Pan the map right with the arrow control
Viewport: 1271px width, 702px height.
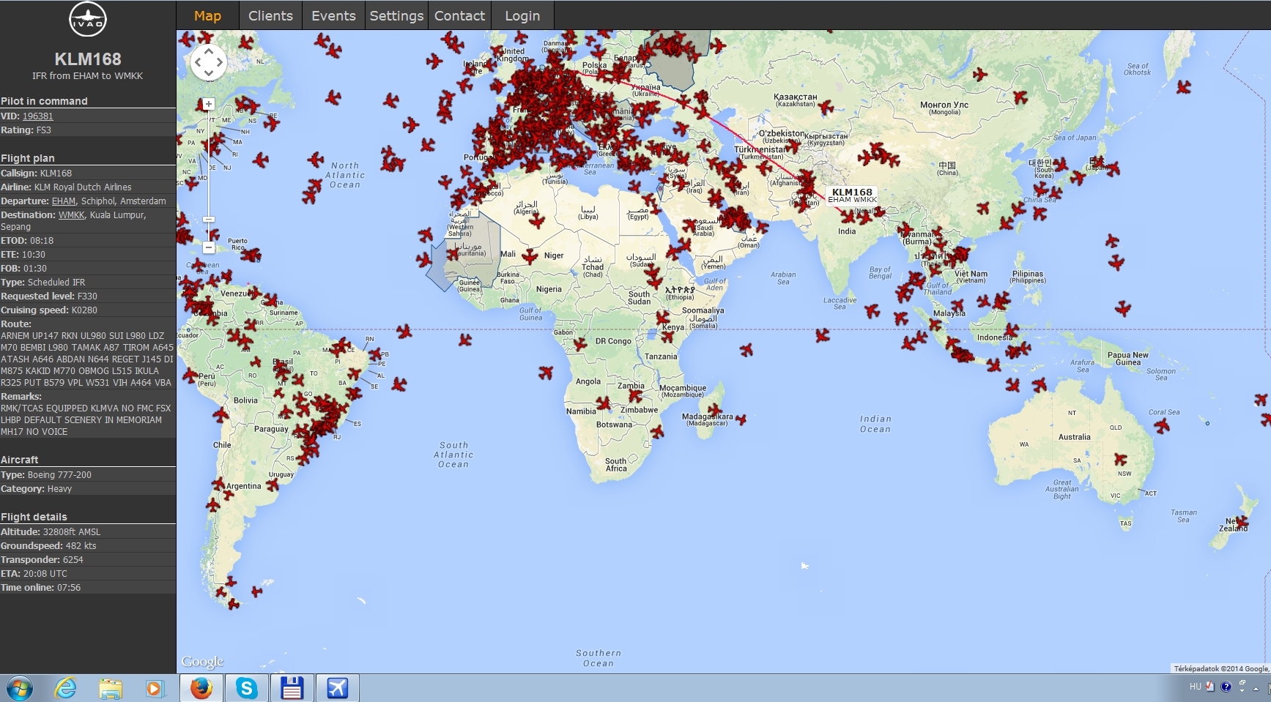point(219,63)
